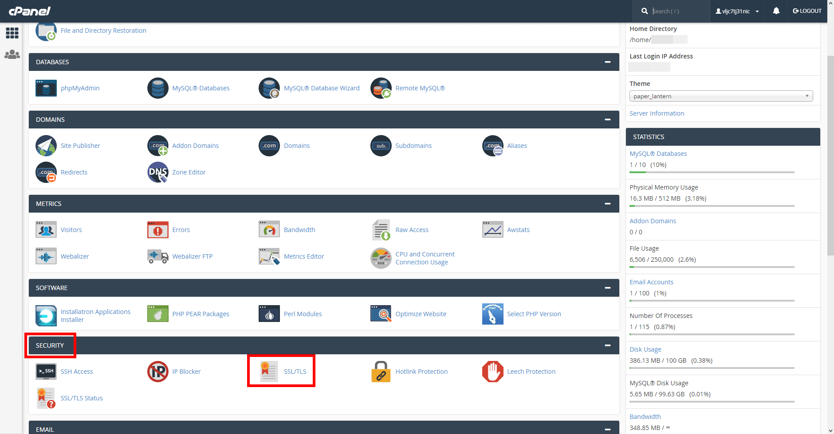Open the Addon Domains statistics link
This screenshot has width=834, height=434.
coord(653,221)
